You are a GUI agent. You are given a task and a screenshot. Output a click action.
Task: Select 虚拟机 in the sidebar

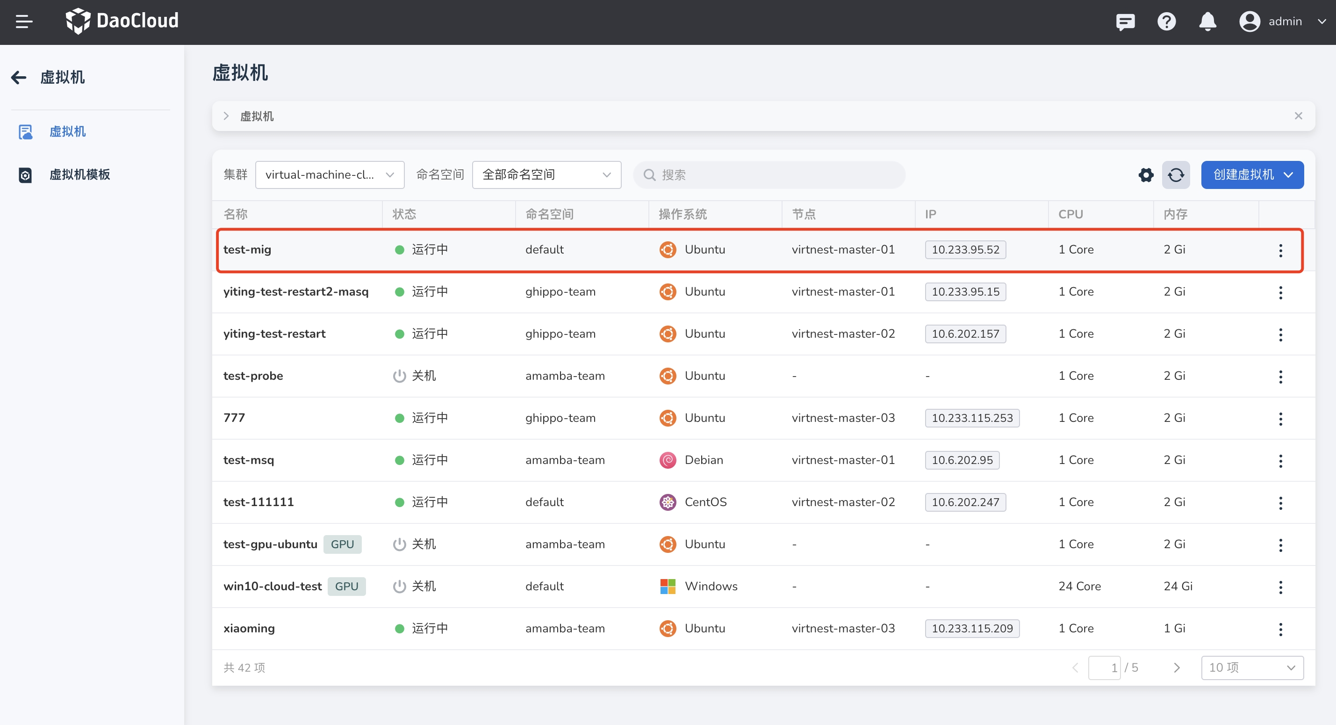coord(67,131)
